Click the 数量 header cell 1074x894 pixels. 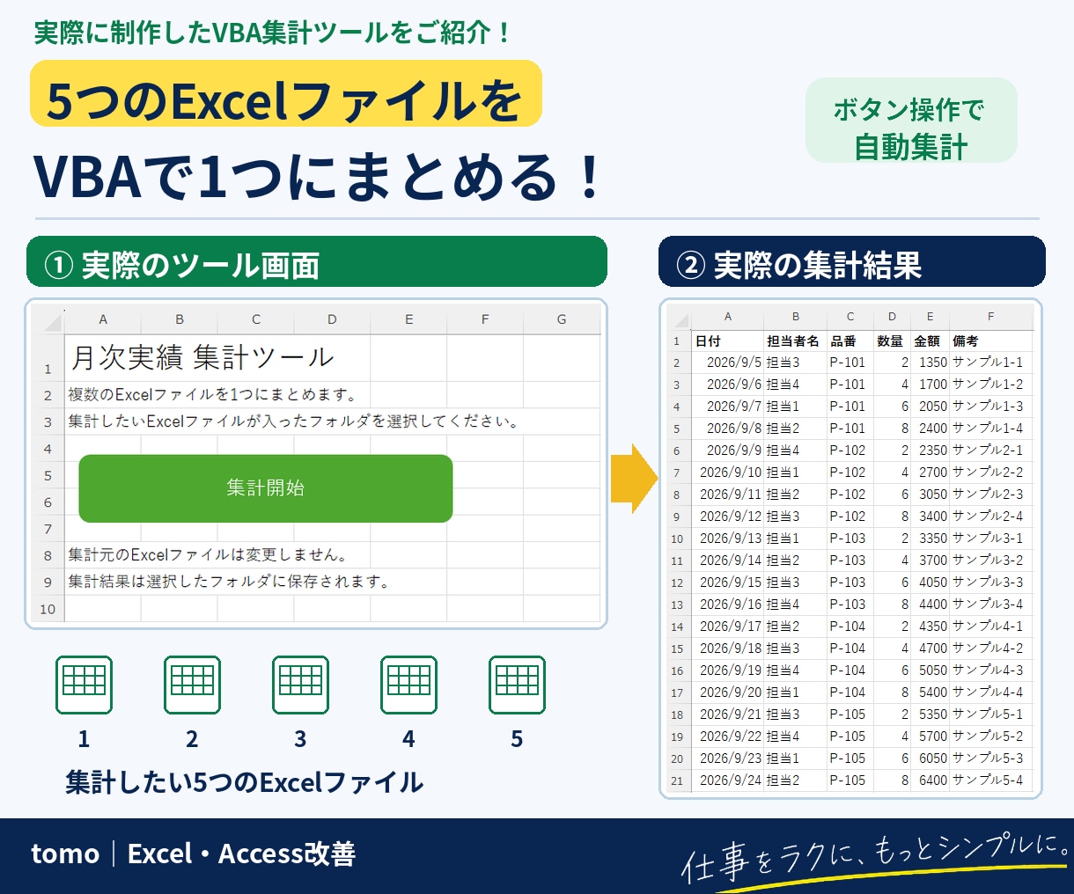pyautogui.click(x=892, y=341)
